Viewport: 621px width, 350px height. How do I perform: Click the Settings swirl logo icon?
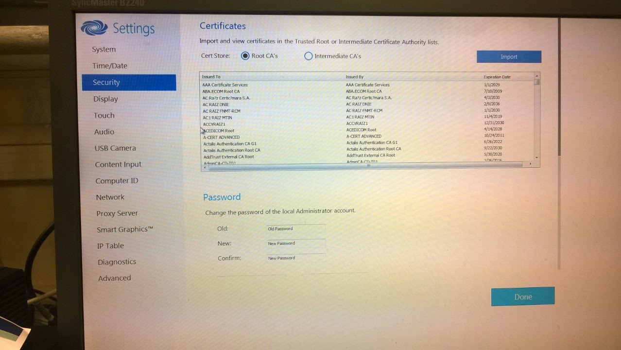94,27
